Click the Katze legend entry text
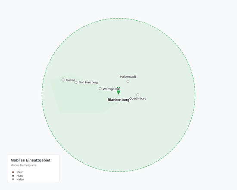The height and width of the screenshot is (190, 237). click(x=20, y=179)
